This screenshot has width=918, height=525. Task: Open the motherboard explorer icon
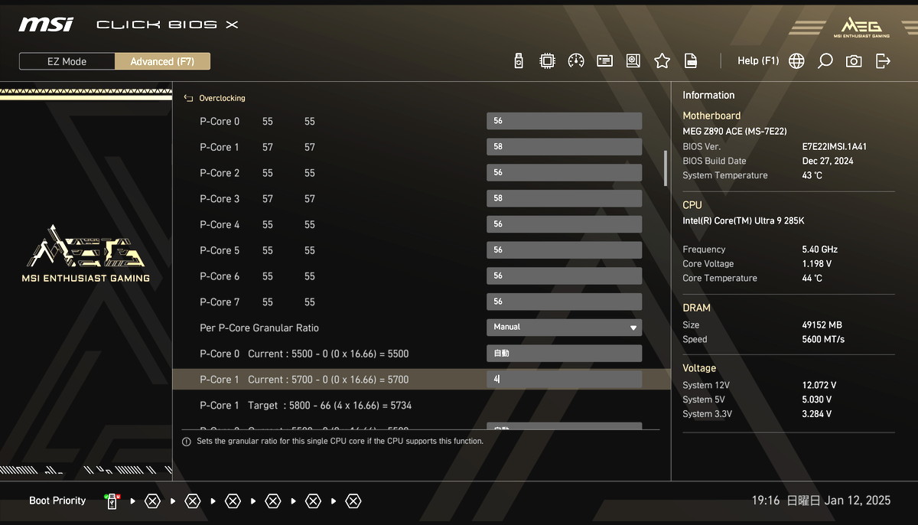coord(633,61)
